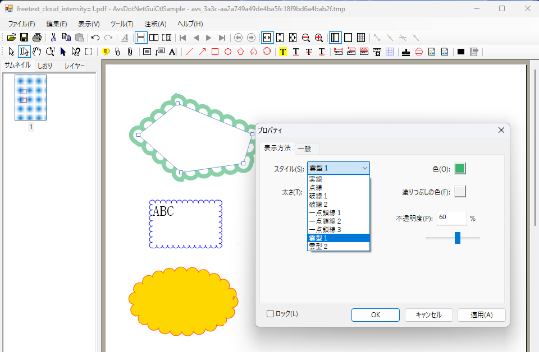Choose 破線 1 from the style list
The width and height of the screenshot is (539, 352).
click(318, 196)
